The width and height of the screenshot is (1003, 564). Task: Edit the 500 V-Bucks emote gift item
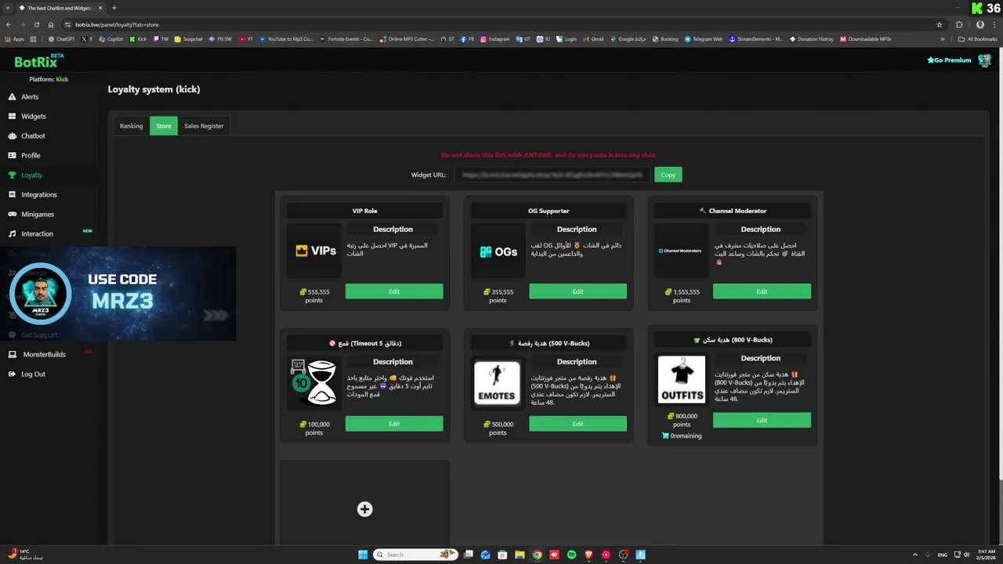(578, 424)
